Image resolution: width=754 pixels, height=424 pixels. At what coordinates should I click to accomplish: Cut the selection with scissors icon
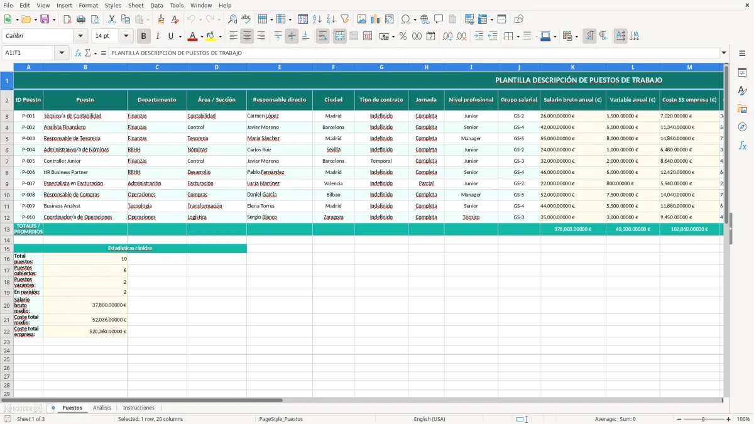point(111,19)
